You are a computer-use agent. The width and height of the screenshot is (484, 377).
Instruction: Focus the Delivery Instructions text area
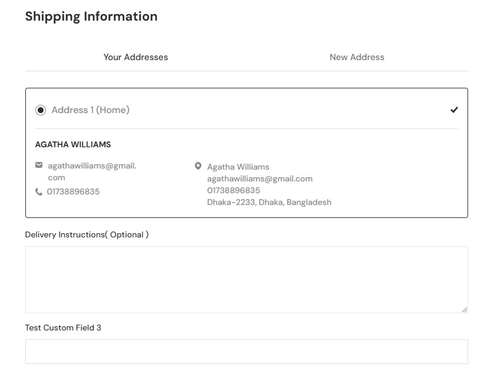246,279
